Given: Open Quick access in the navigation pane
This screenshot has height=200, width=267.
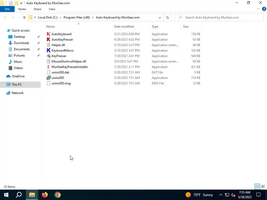Looking at the screenshot, I should (20, 30).
